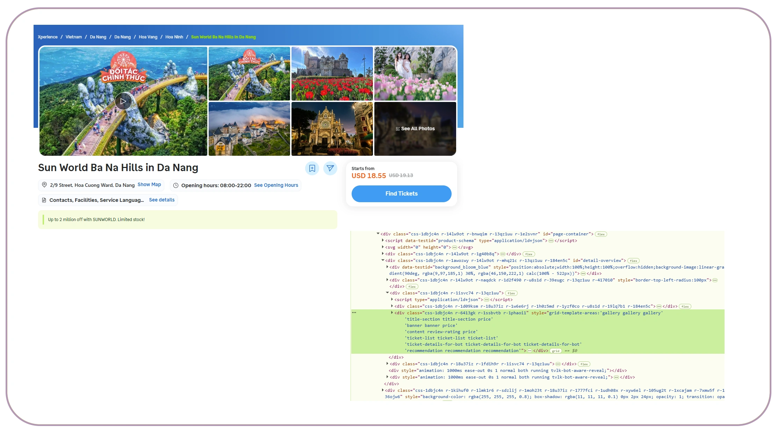The image size is (777, 433).
Task: Expand the second tvlk-bot-aware-reveal animation div
Action: (x=387, y=377)
